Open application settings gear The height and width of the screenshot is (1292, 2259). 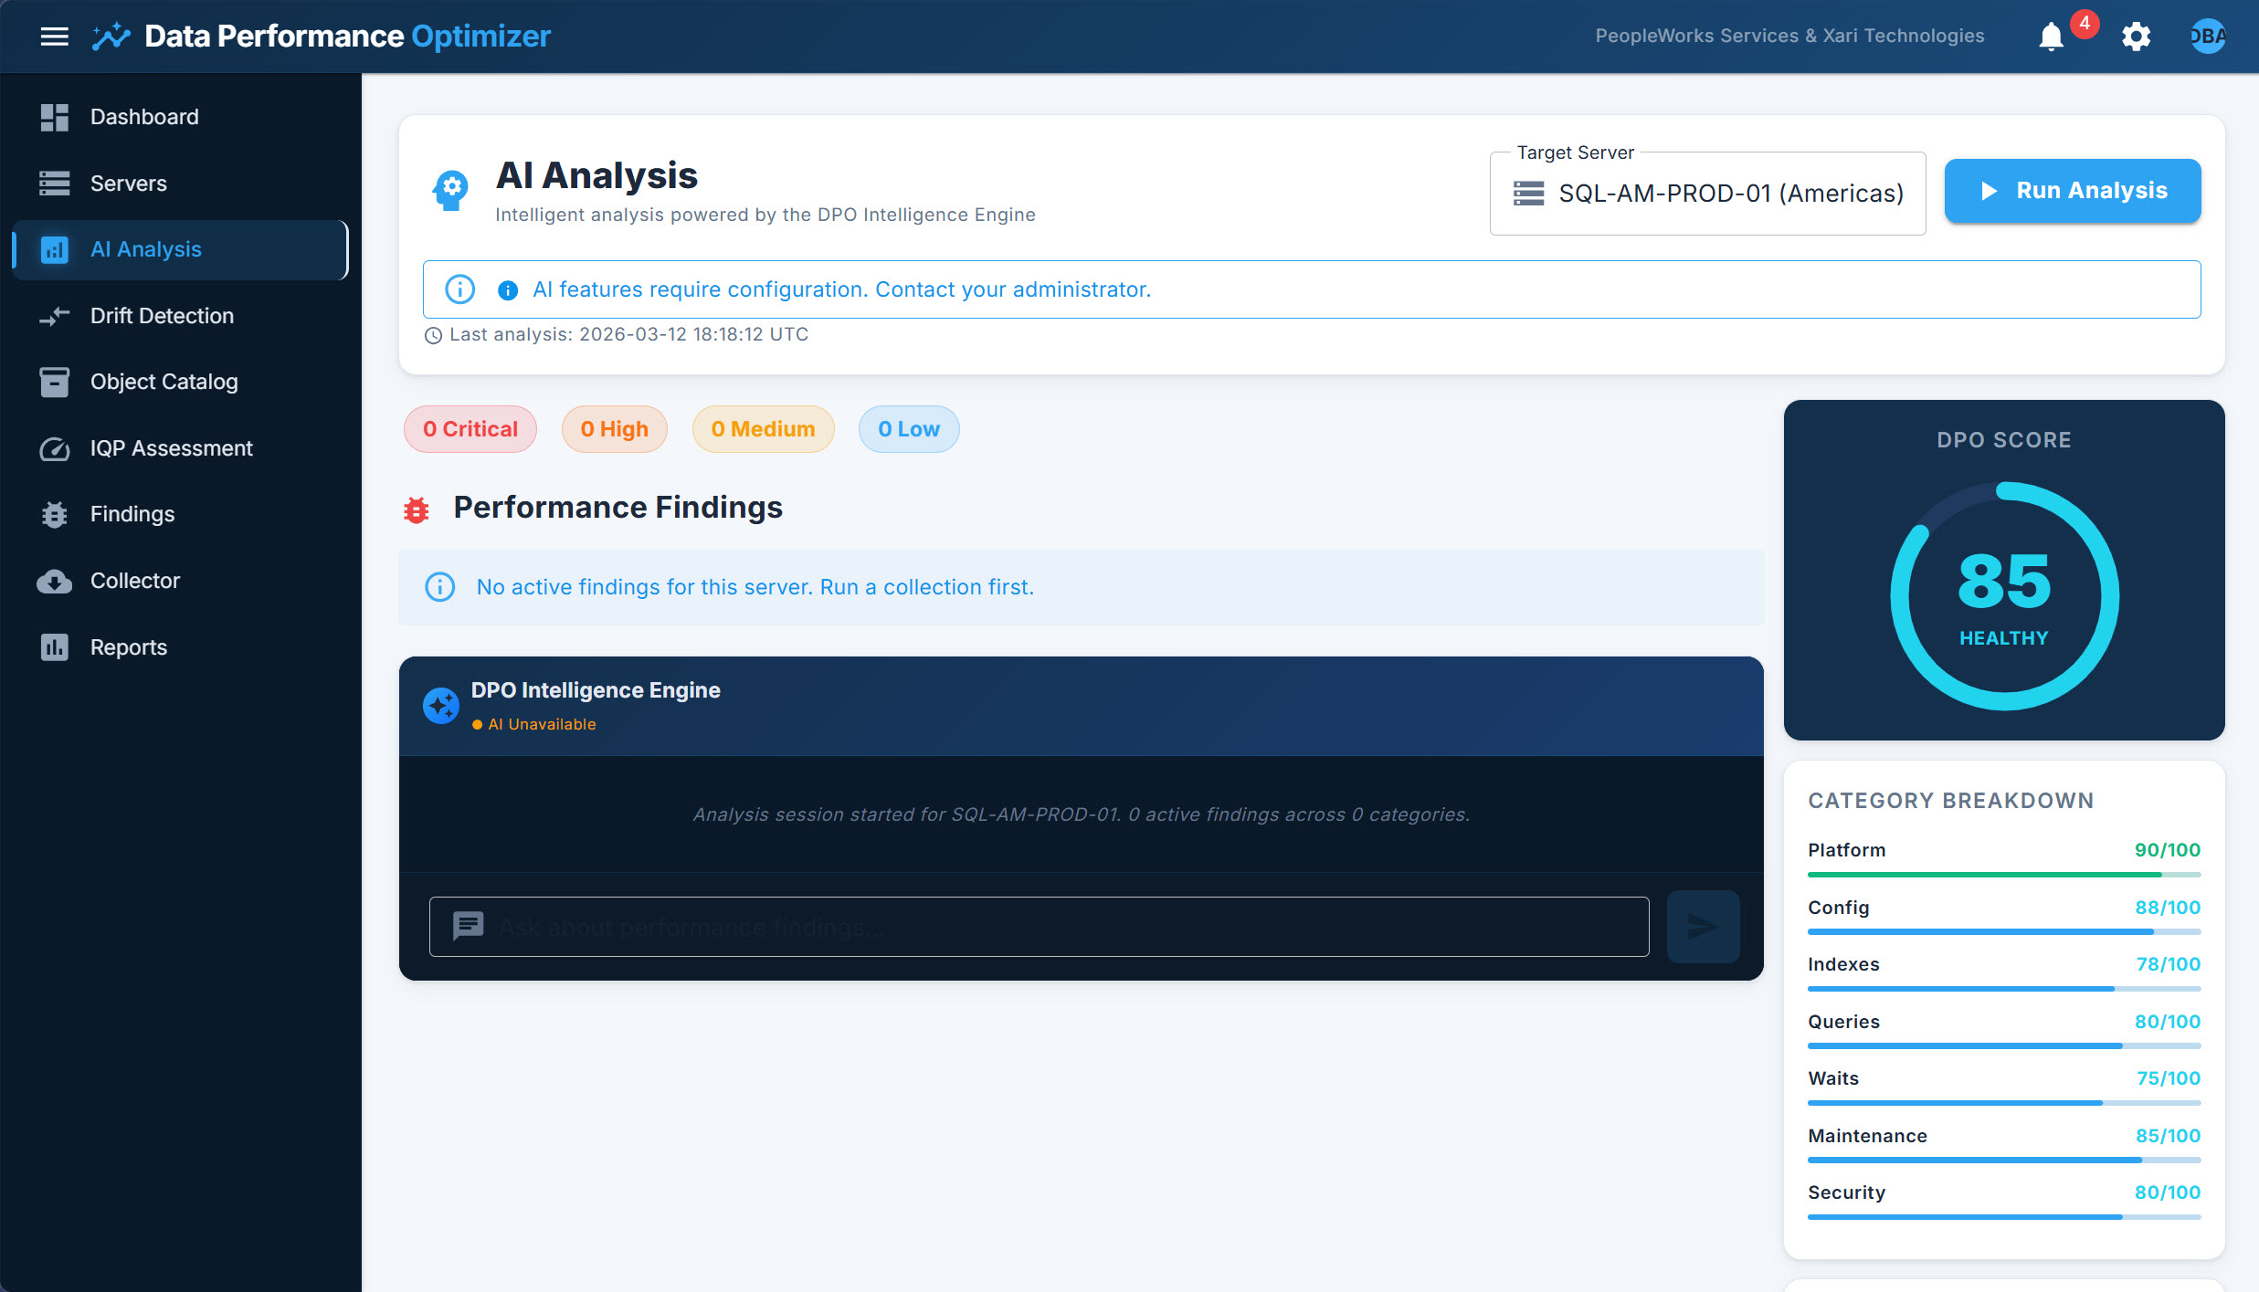(x=2135, y=37)
